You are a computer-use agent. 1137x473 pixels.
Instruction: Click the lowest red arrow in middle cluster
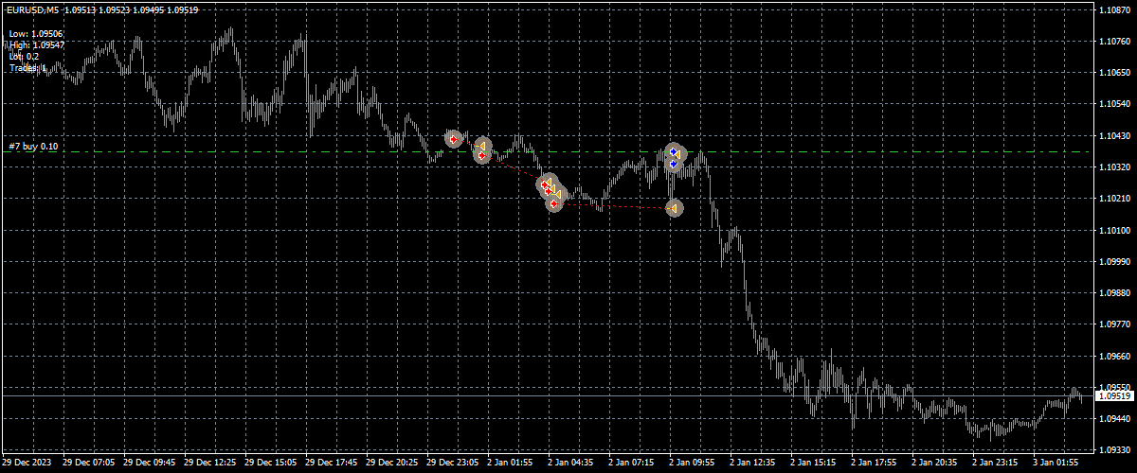tap(553, 202)
